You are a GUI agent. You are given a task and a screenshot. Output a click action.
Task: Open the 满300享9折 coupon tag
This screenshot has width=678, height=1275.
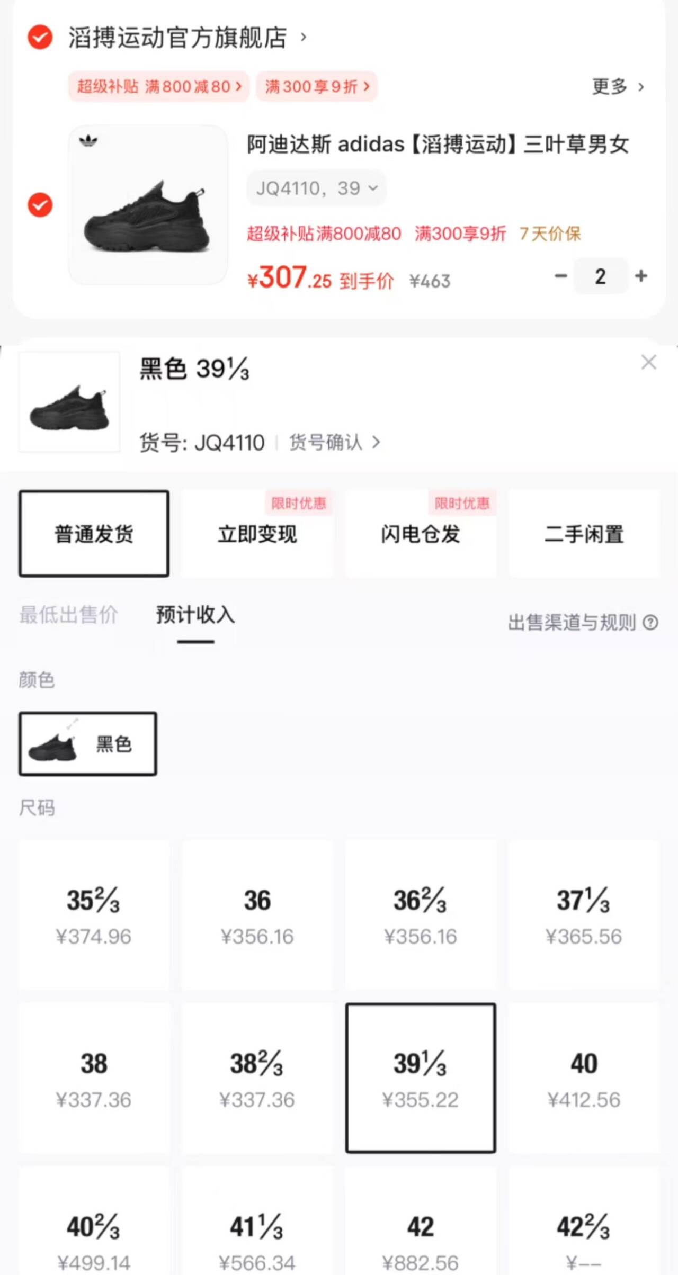point(317,86)
